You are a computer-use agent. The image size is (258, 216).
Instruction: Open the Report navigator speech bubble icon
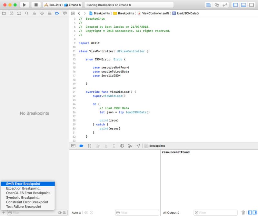65,13
